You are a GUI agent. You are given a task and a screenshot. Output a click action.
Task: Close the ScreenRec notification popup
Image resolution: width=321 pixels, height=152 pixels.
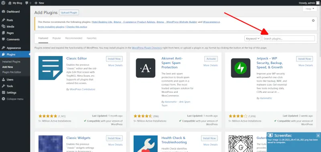click(318, 136)
